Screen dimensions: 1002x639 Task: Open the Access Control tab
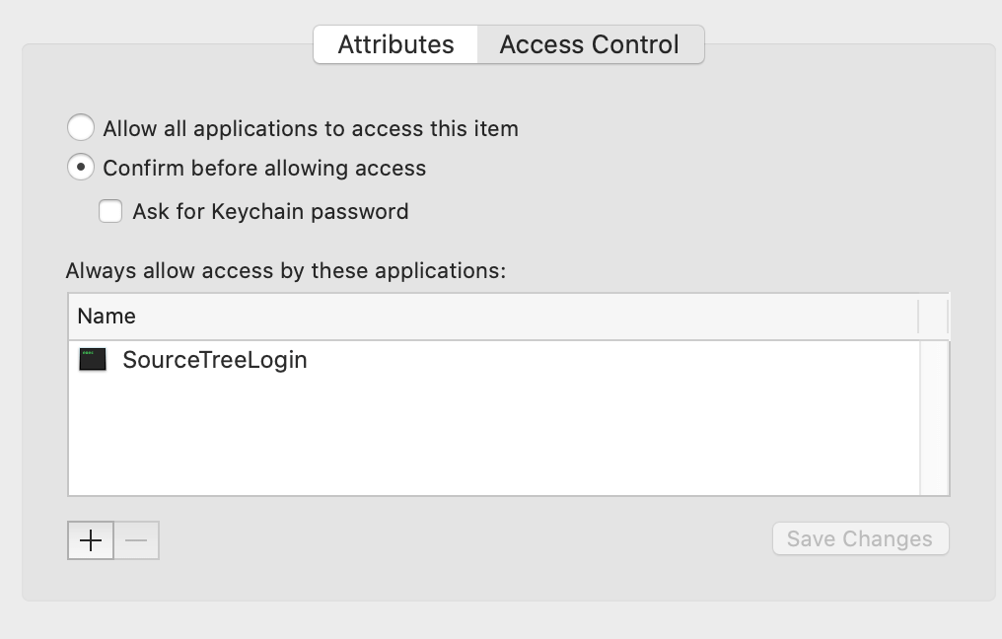[x=589, y=43]
